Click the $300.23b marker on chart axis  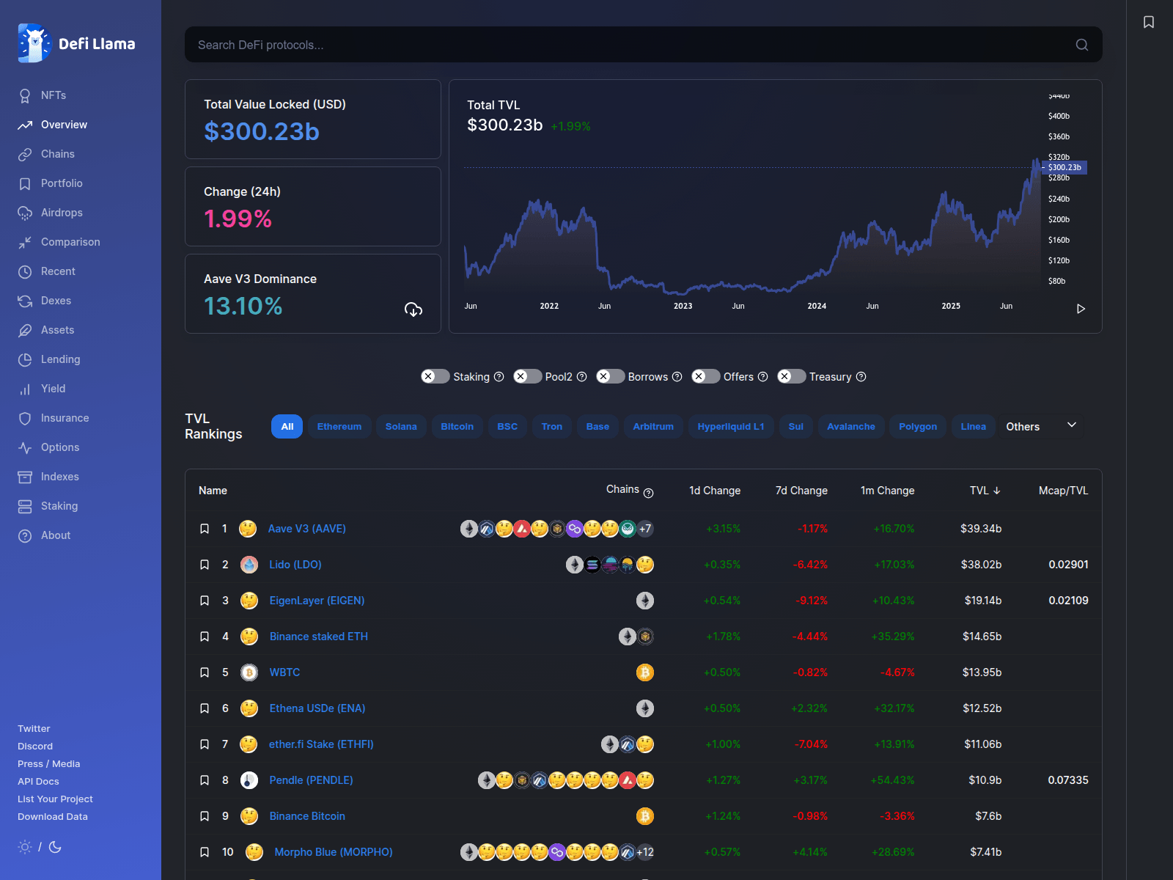(1064, 167)
